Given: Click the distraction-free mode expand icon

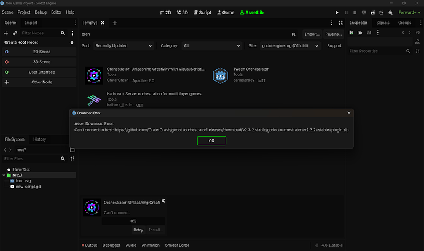Looking at the screenshot, I should [339, 23].
